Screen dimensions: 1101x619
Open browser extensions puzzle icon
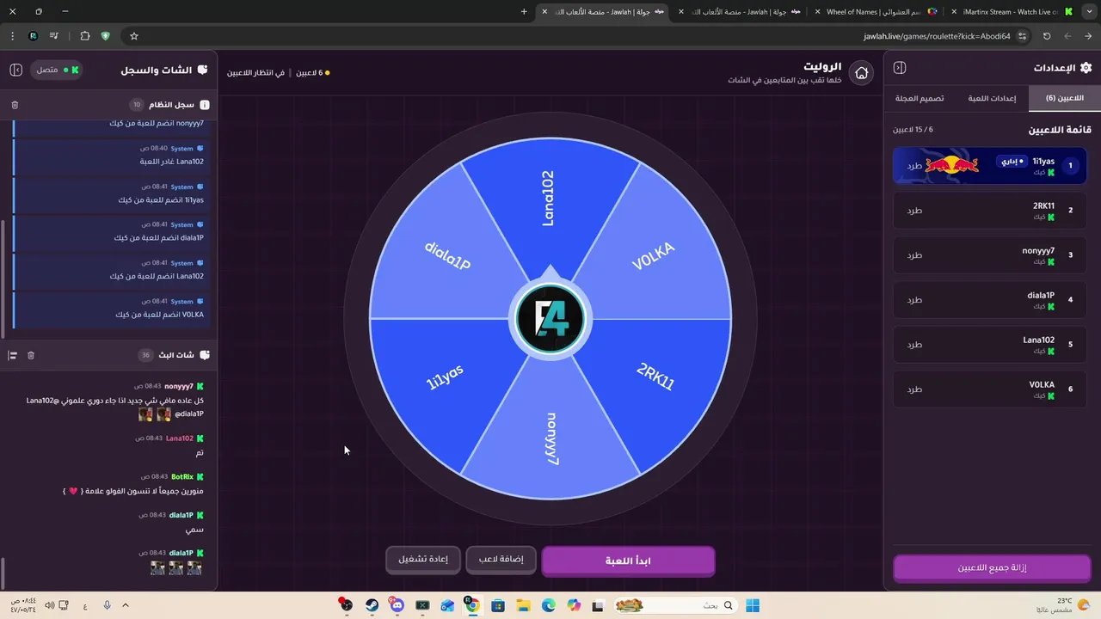pos(84,36)
